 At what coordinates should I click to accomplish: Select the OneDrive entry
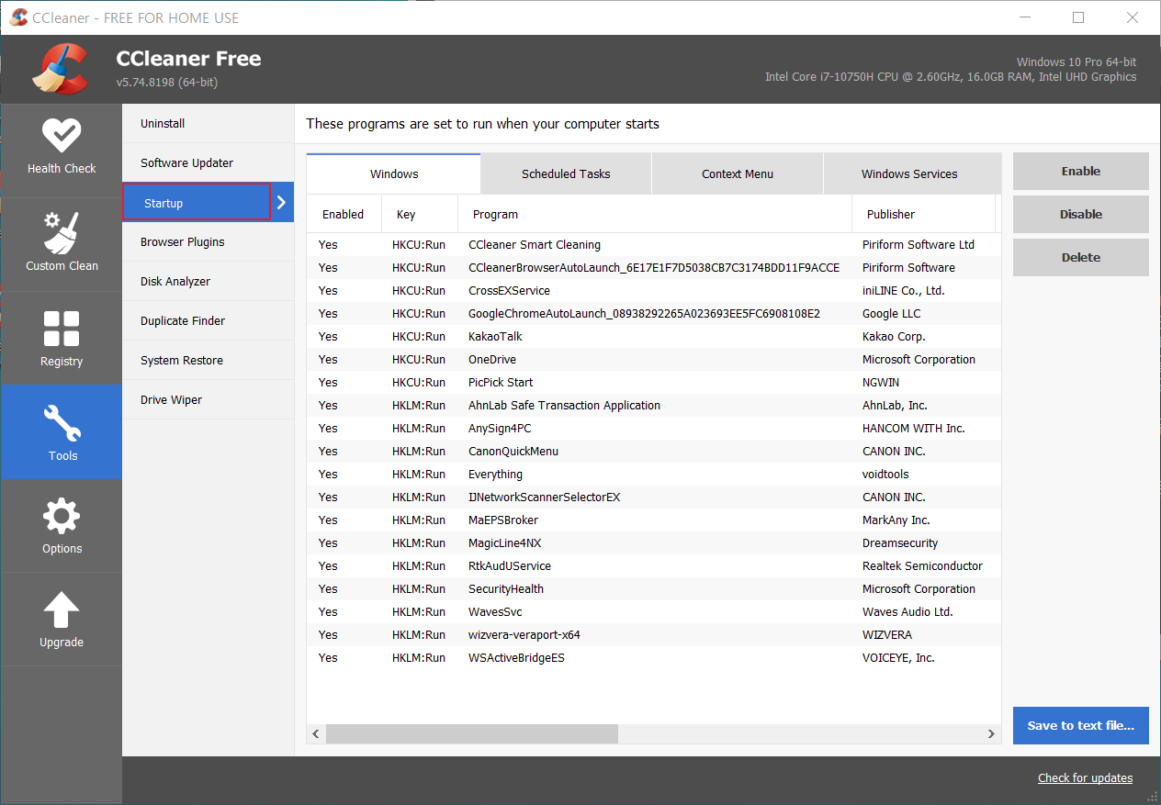[654, 360]
